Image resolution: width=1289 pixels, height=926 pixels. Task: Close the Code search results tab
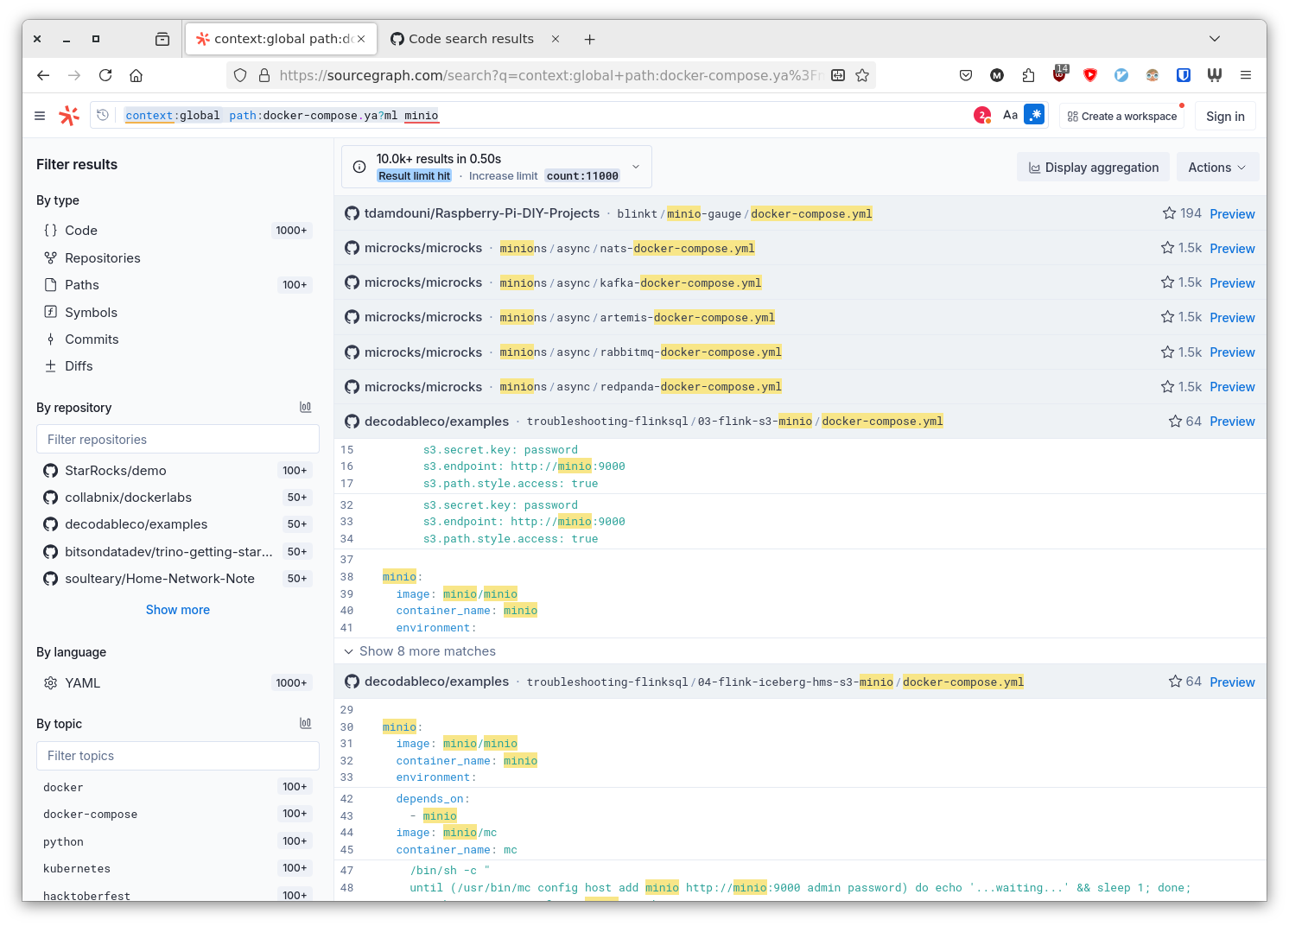pyautogui.click(x=556, y=39)
